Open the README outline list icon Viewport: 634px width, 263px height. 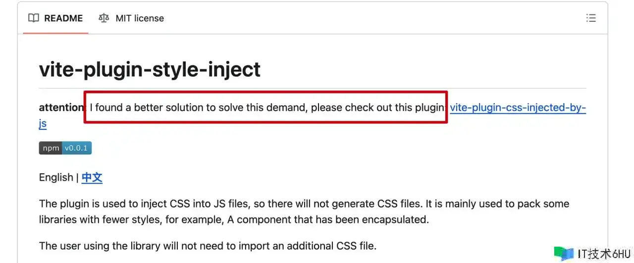[x=590, y=18]
